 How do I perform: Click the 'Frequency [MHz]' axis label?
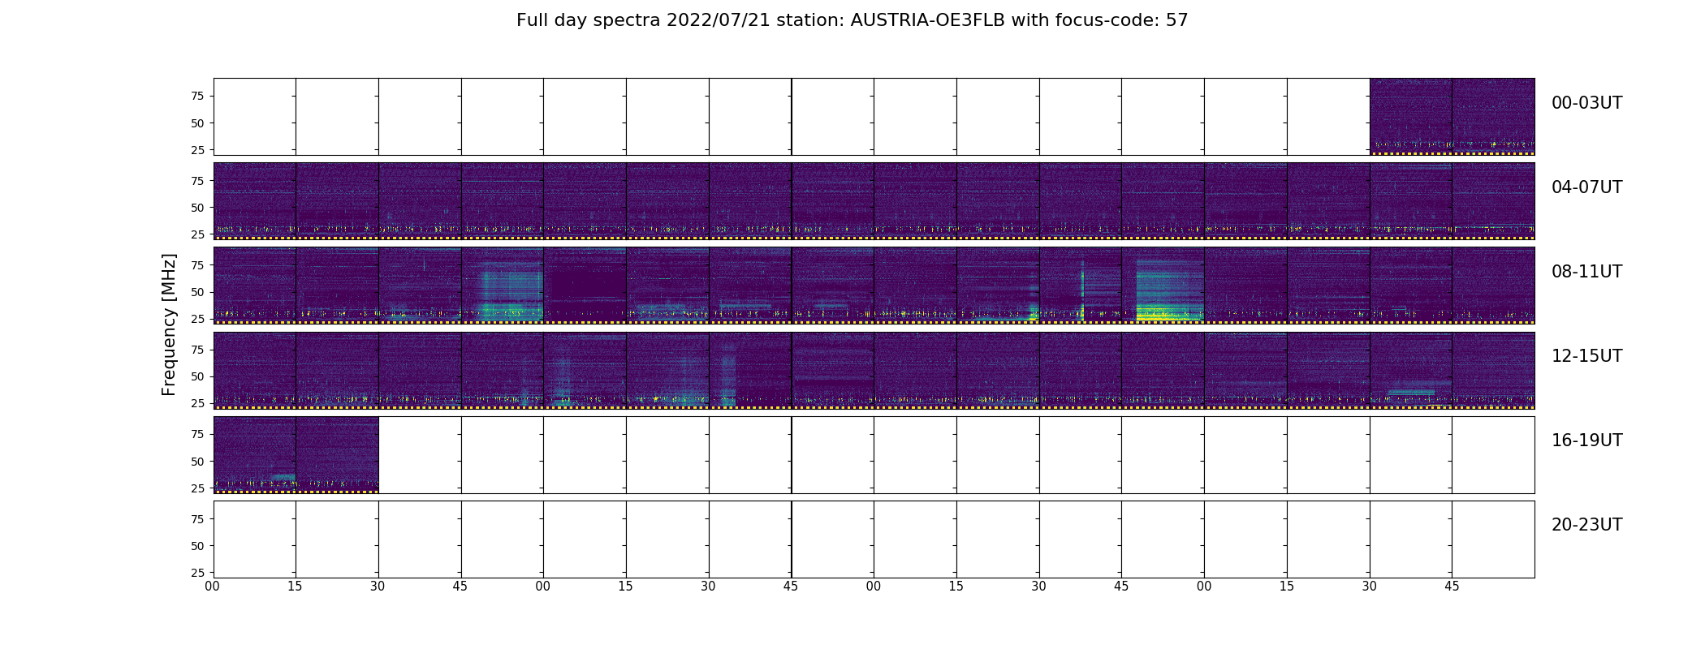tap(169, 324)
